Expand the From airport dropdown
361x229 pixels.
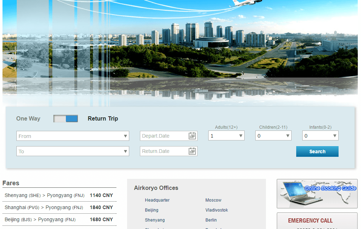pyautogui.click(x=73, y=136)
